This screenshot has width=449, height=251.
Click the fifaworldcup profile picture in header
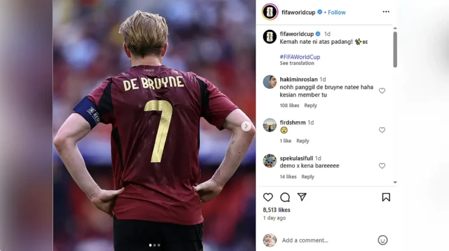270,12
